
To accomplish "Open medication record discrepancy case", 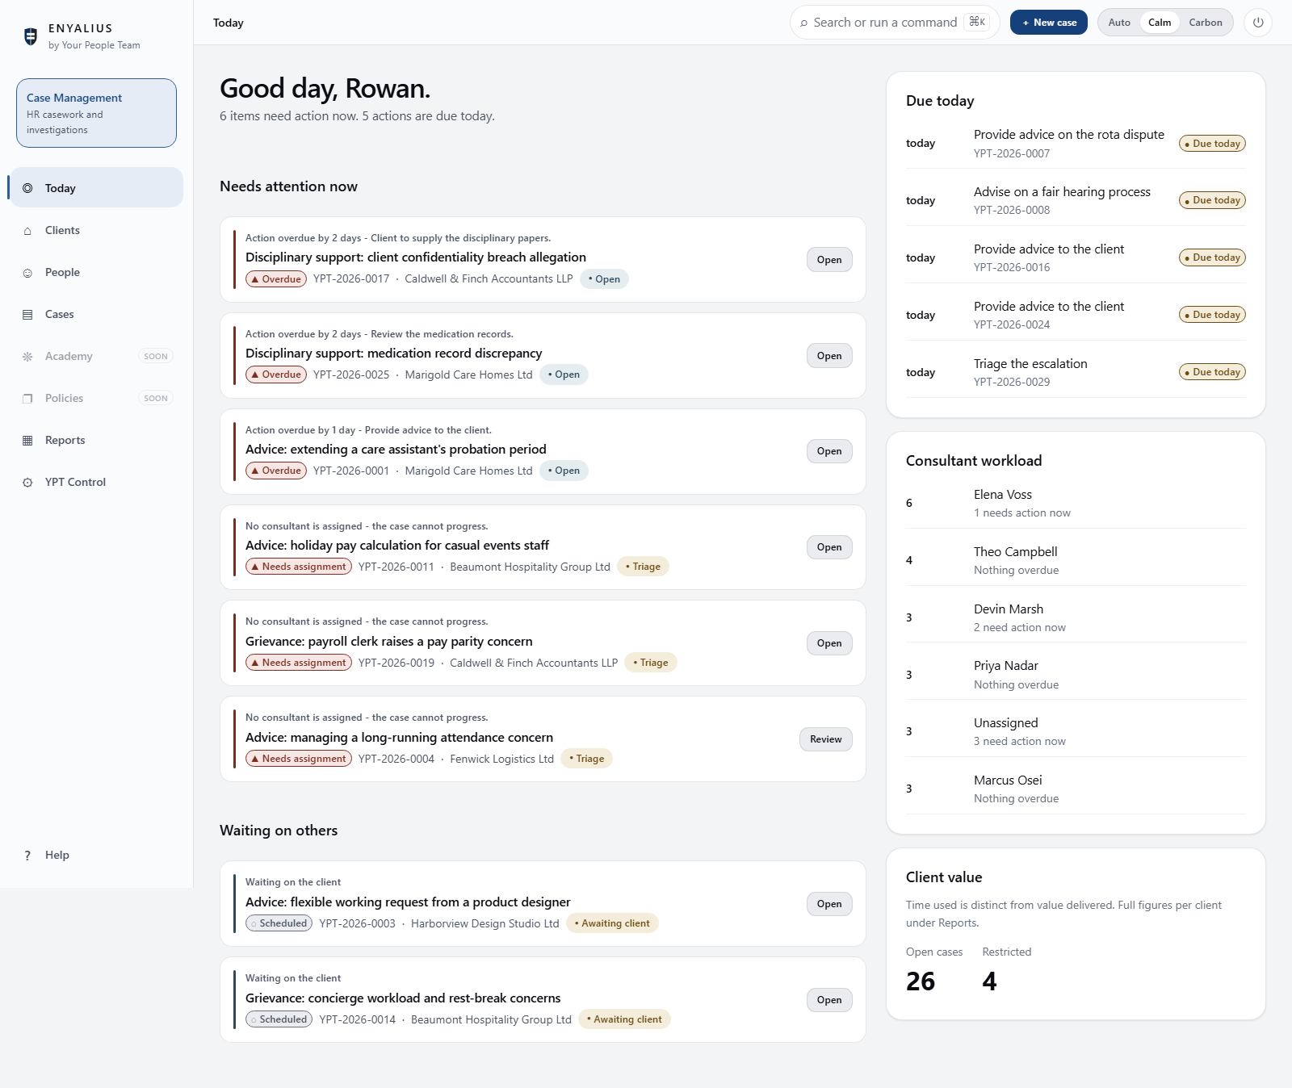I will (x=829, y=356).
